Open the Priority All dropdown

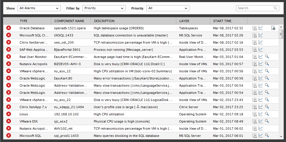(168, 8)
